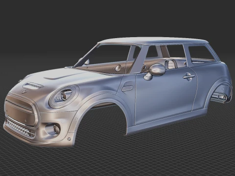Image resolution: width=235 pixels, height=176 pixels.
Task: Click the winged badge emblem on the hood
Action: tap(24, 91)
